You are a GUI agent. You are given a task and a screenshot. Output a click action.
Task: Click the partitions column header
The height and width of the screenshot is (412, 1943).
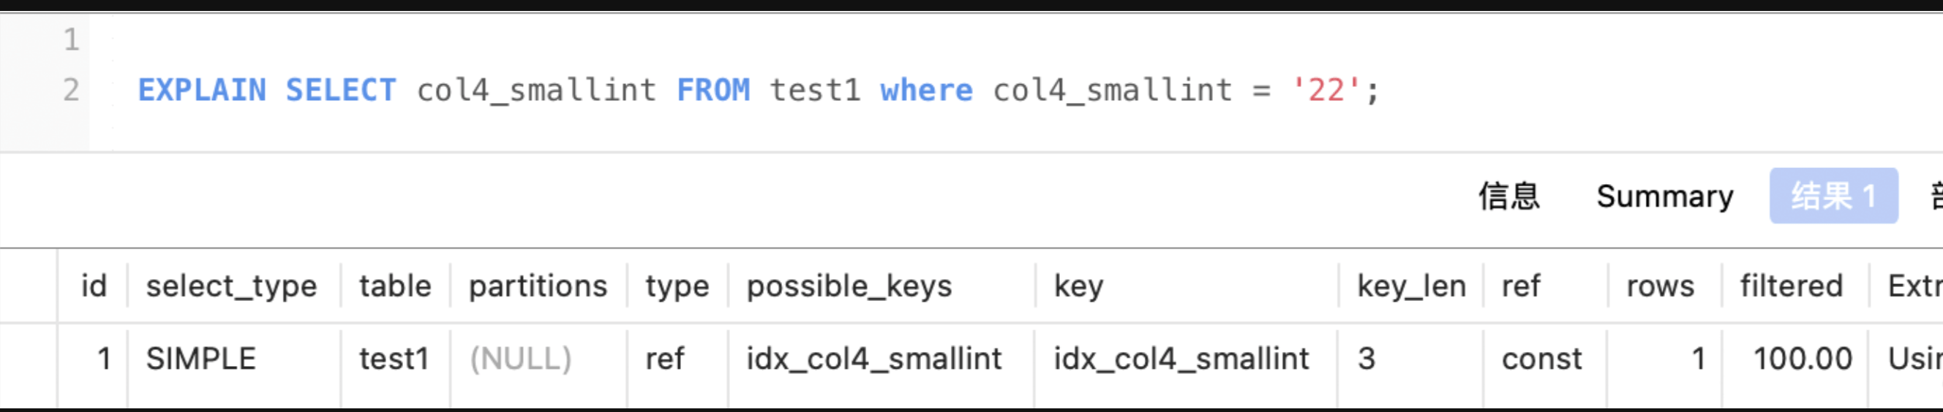click(538, 286)
